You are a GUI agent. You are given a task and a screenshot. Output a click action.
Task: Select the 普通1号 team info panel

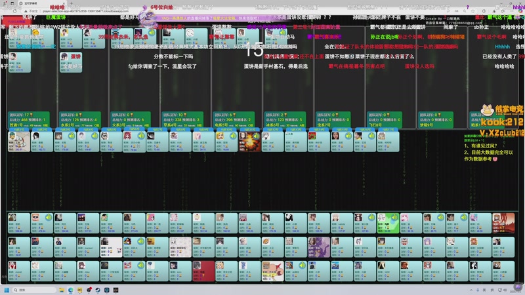[28, 120]
